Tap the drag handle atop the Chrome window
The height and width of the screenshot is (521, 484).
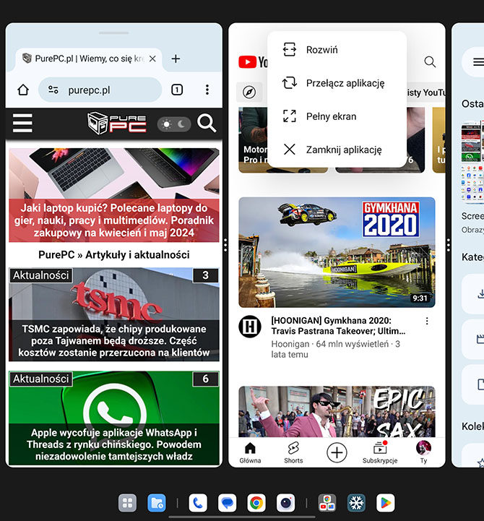click(x=114, y=33)
